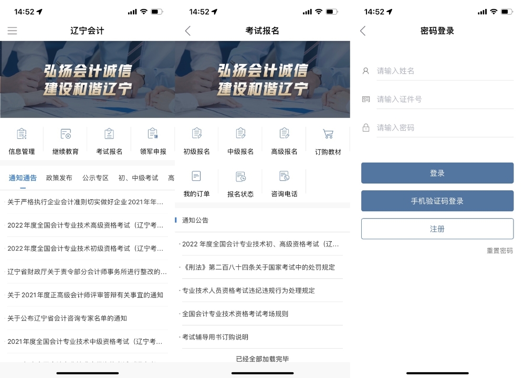Open the 我的订单 (My Orders) icon
Screen dimensions: 525x378
(x=196, y=182)
